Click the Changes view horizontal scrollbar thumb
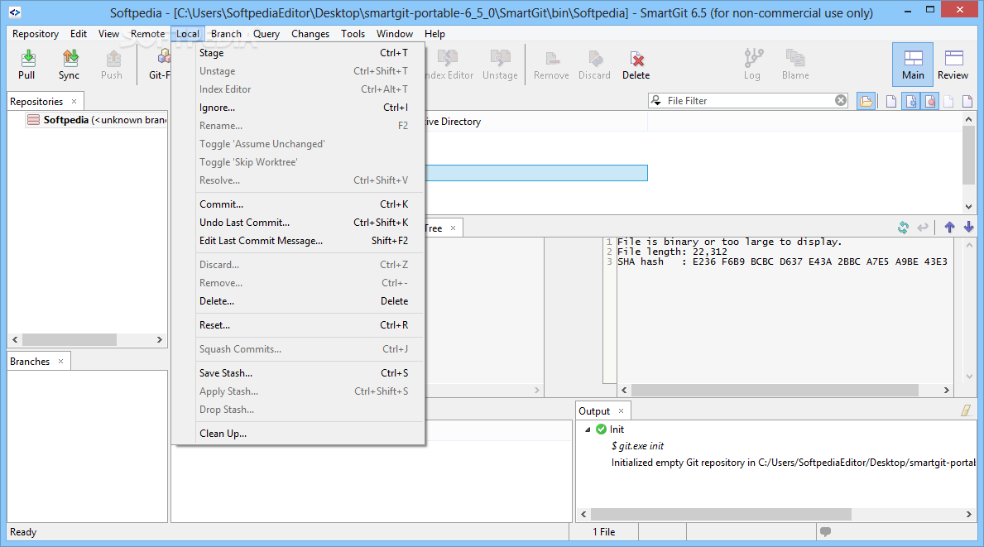984x547 pixels. (x=775, y=390)
